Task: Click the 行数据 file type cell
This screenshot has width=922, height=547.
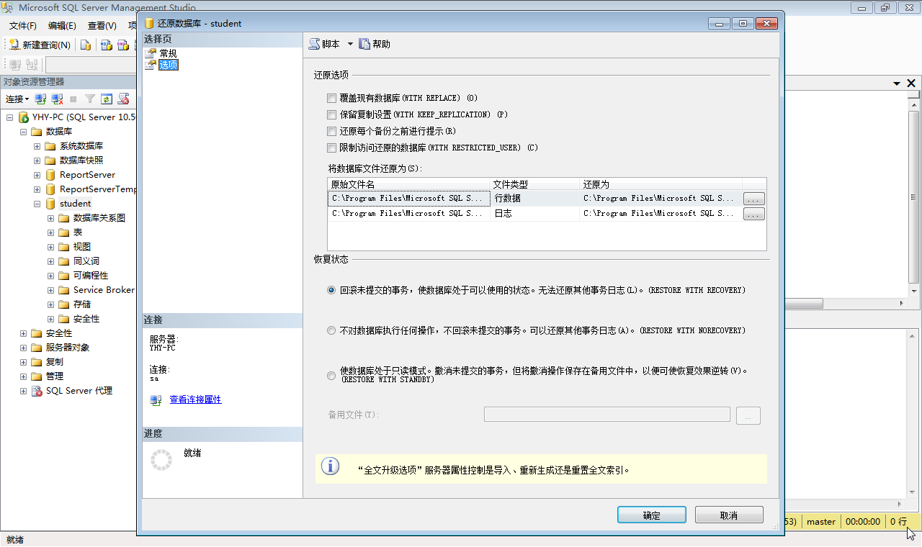Action: 535,199
